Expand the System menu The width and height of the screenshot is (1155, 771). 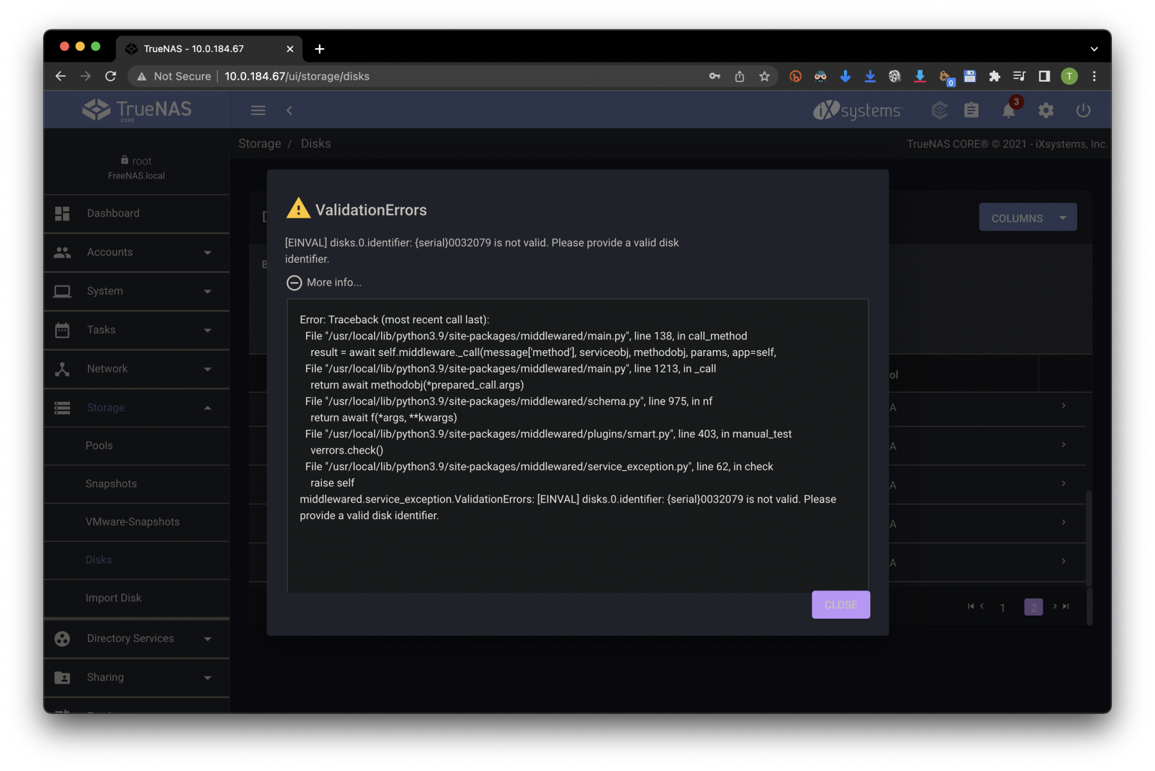tap(136, 291)
